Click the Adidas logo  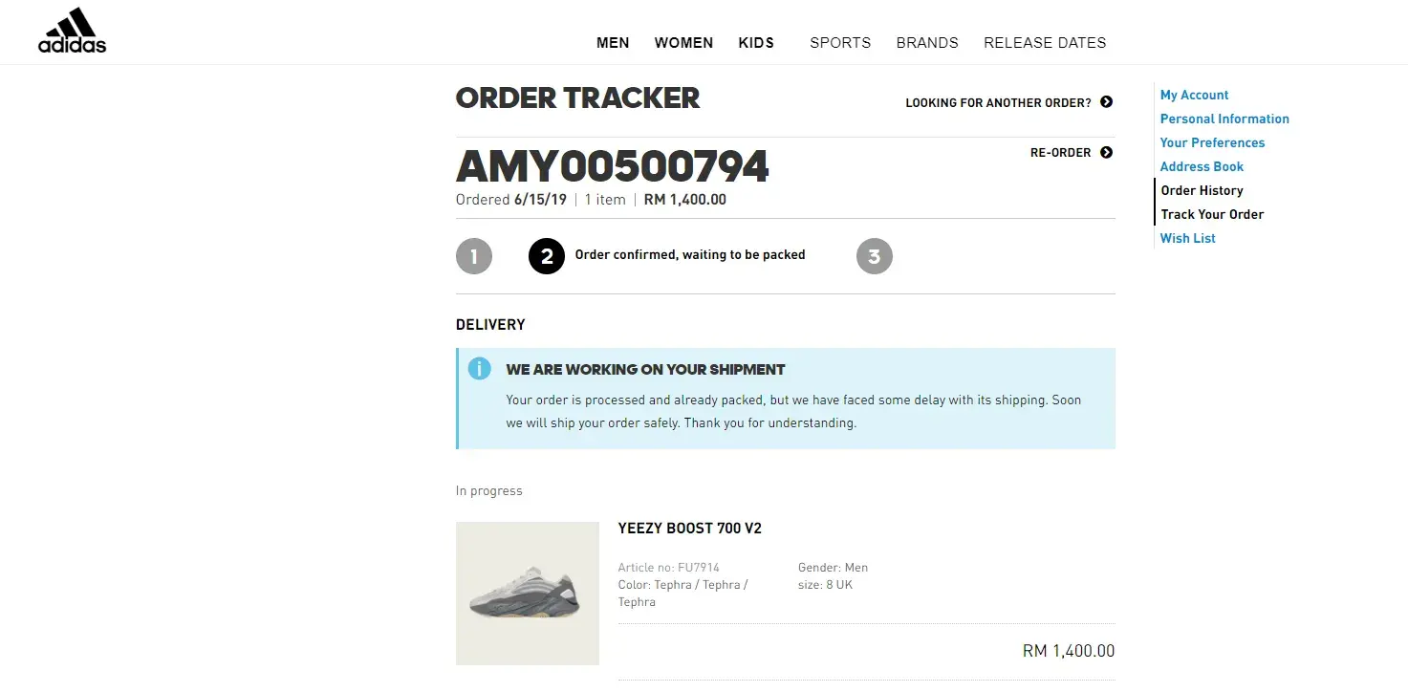tap(72, 31)
